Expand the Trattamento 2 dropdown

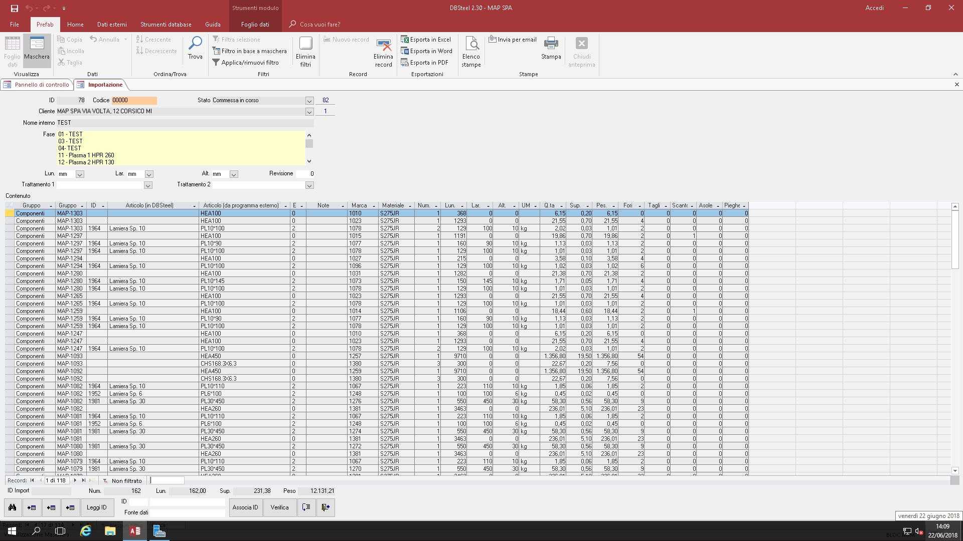309,185
